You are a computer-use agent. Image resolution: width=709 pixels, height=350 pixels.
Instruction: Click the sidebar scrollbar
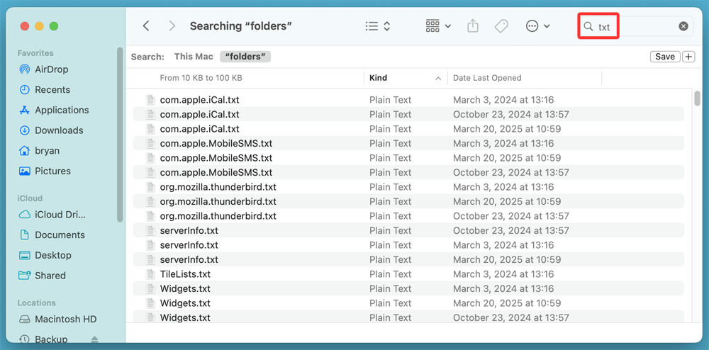click(x=120, y=135)
